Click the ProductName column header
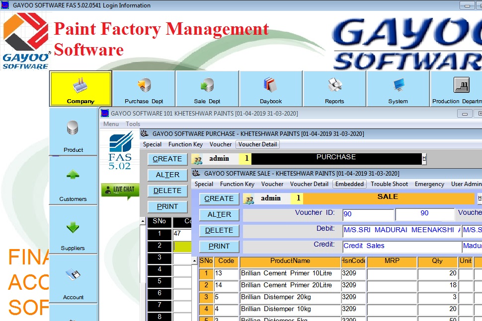The height and width of the screenshot is (321, 482). point(290,261)
